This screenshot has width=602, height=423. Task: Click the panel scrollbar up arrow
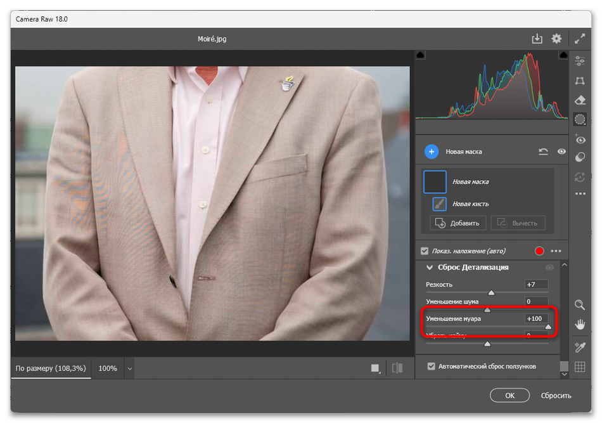(564, 265)
